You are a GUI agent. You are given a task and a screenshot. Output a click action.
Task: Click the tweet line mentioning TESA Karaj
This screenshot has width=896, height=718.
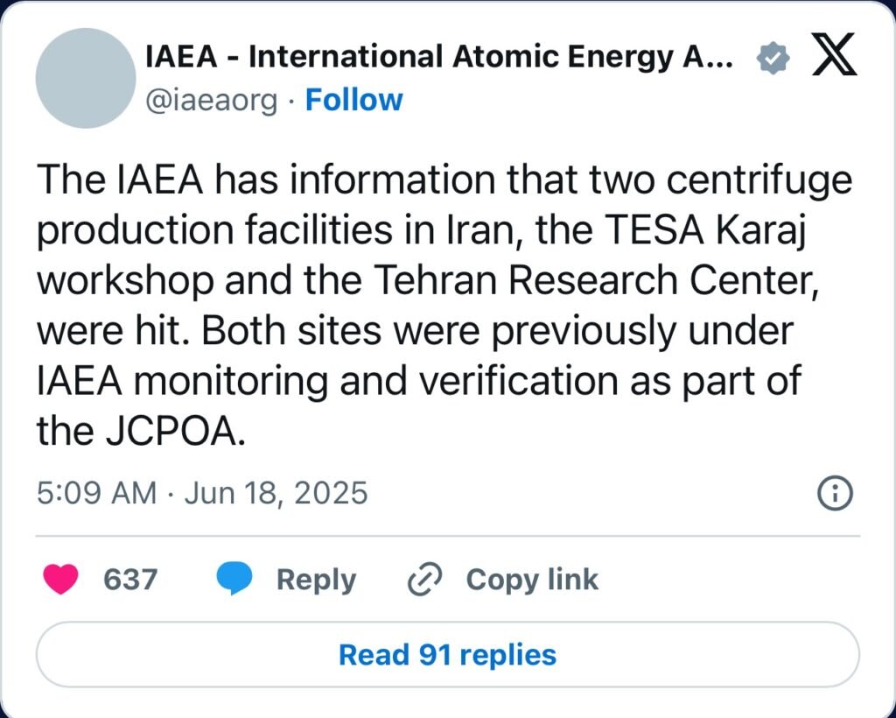click(x=421, y=231)
